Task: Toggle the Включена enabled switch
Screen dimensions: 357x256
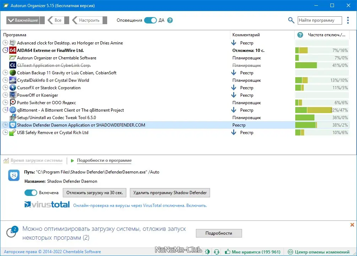Action: coord(31,193)
